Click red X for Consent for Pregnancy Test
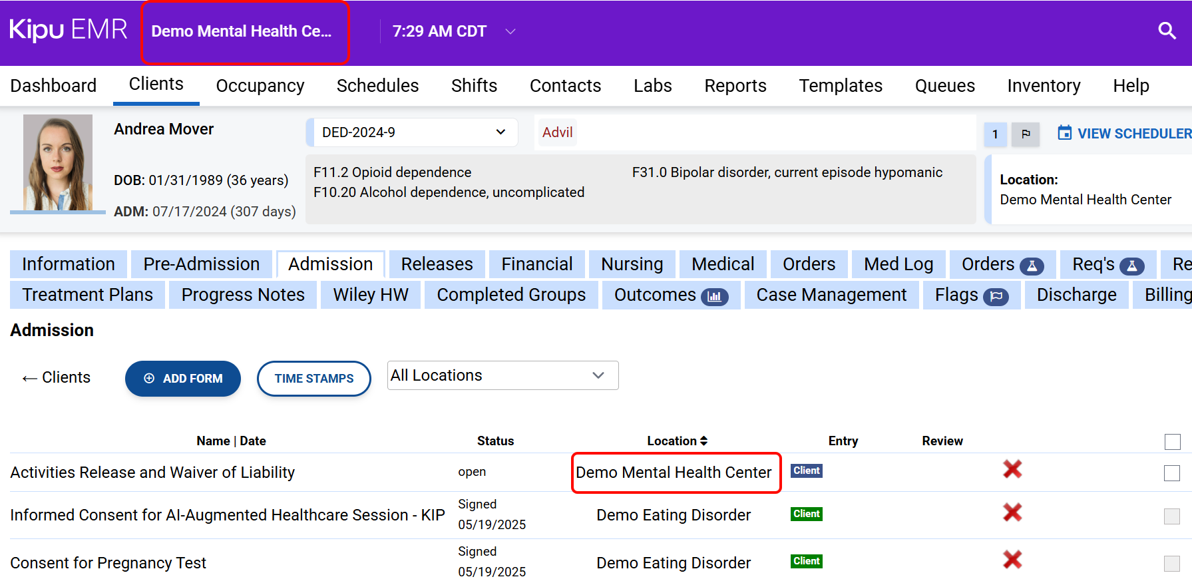The width and height of the screenshot is (1192, 585). tap(1012, 560)
